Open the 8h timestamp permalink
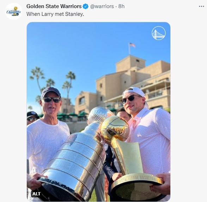 (121, 6)
